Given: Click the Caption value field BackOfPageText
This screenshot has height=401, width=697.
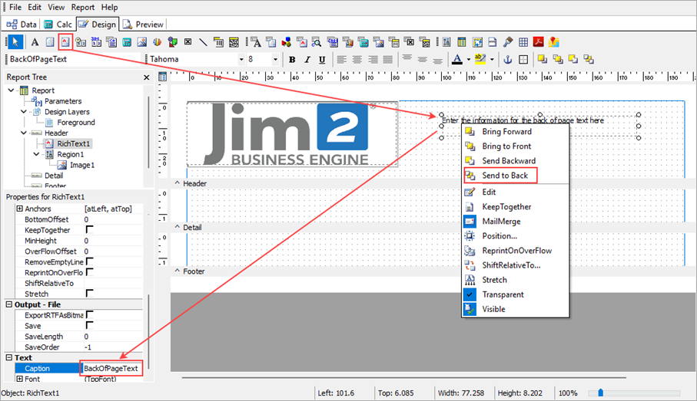Looking at the screenshot, I should [111, 369].
